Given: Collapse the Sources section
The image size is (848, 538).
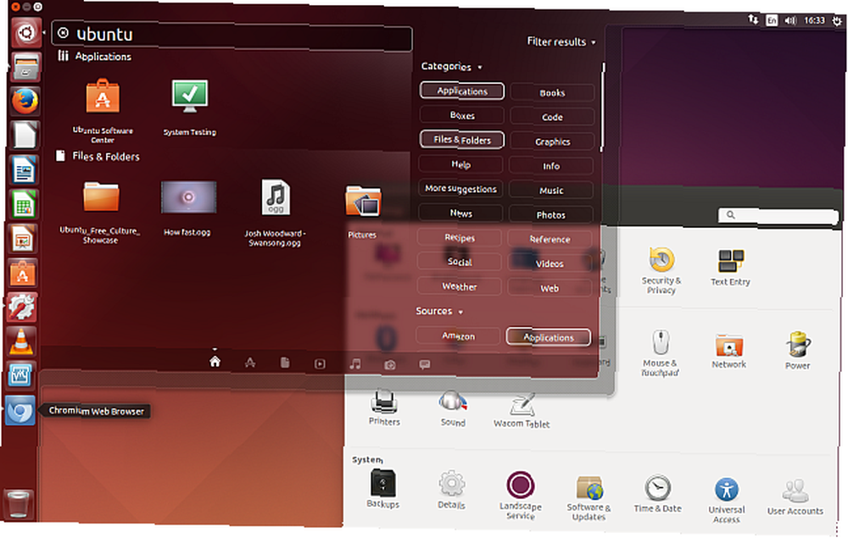Looking at the screenshot, I should point(439,311).
